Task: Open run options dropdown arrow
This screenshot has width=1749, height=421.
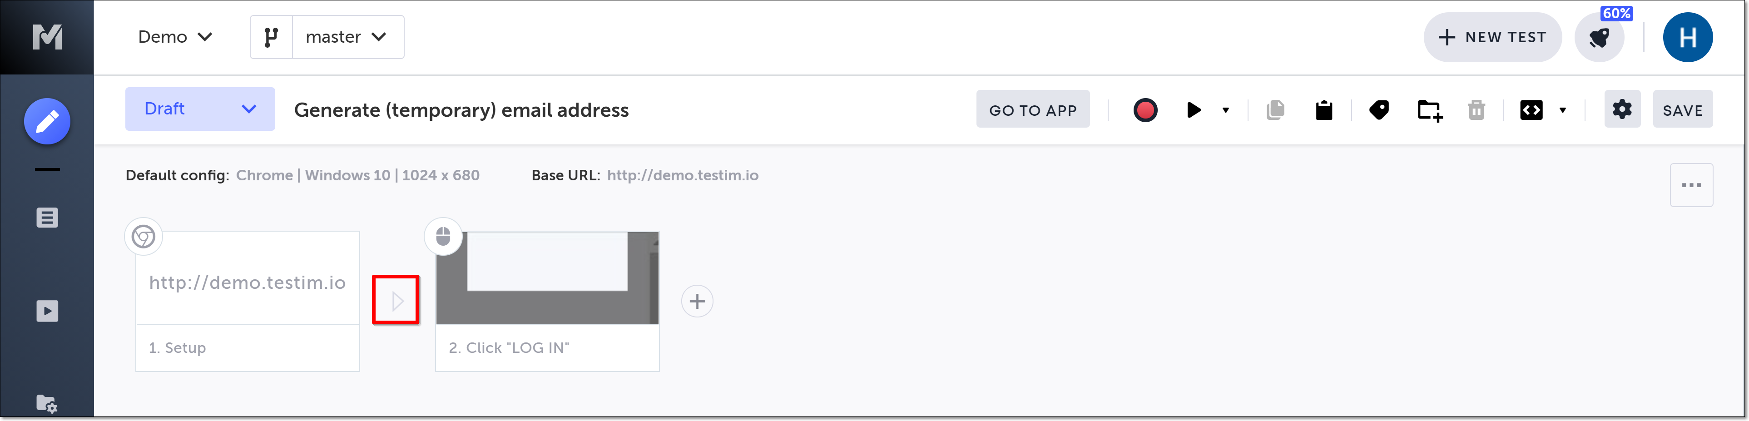Action: click(1225, 110)
